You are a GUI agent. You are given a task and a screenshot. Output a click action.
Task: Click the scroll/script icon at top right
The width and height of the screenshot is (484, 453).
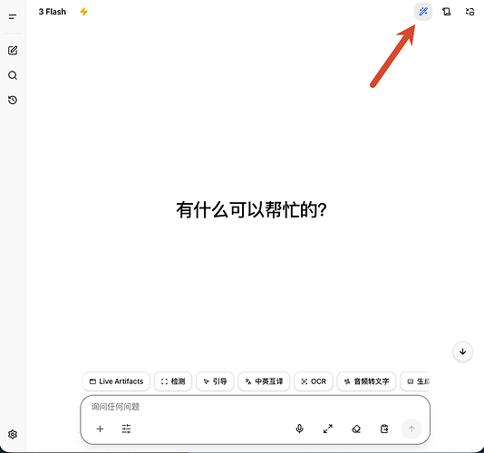pos(446,12)
